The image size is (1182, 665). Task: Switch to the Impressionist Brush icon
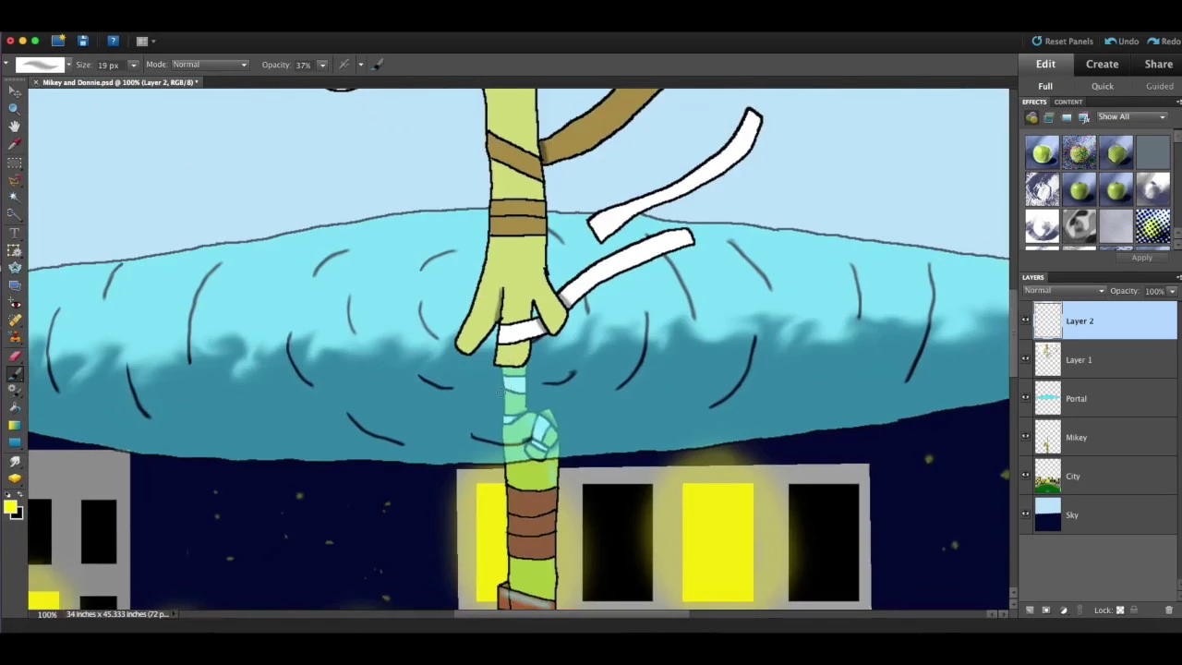pyautogui.click(x=378, y=64)
